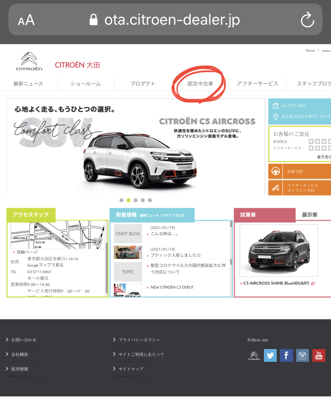Click the dark C5 Aircross test car photo
Image resolution: width=331 pixels, height=398 pixels.
point(279,250)
